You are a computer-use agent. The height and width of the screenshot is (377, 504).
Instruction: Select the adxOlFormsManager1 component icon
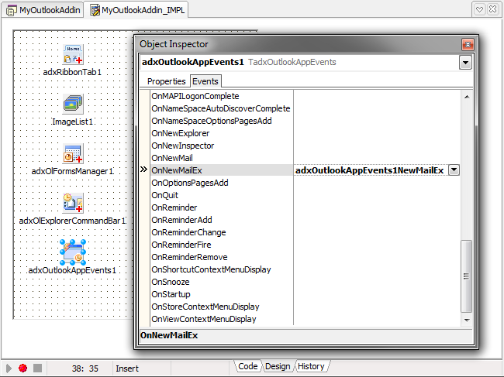coord(73,153)
